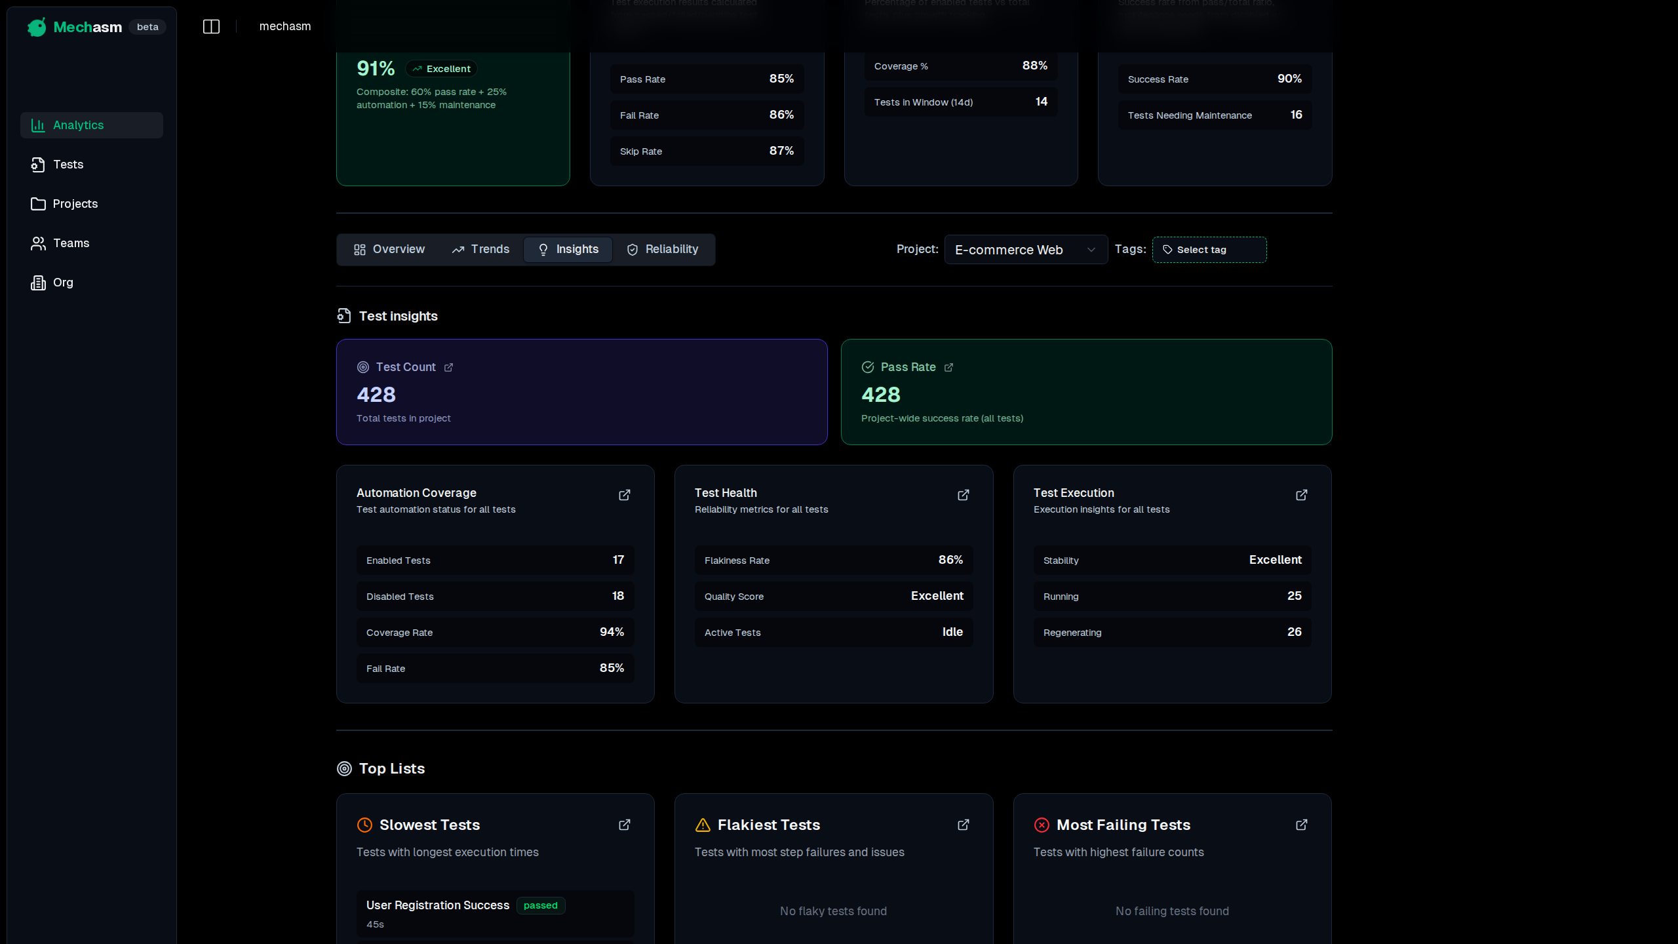Screen dimensions: 1678x944
Task: Switch to the Overview tab
Action: pos(389,250)
